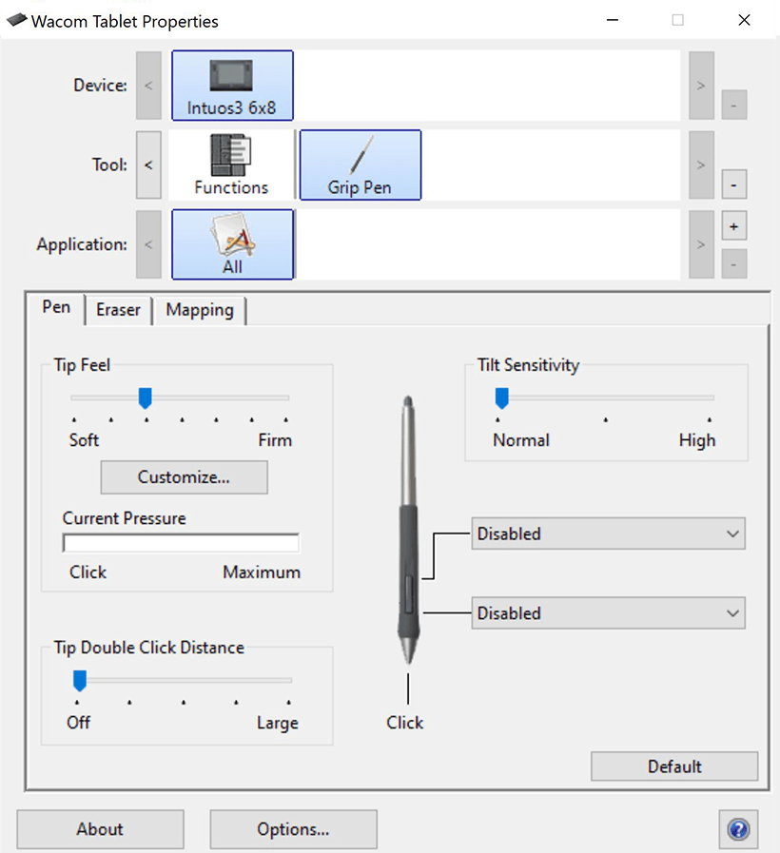Click the Off label under double click distance

(78, 723)
